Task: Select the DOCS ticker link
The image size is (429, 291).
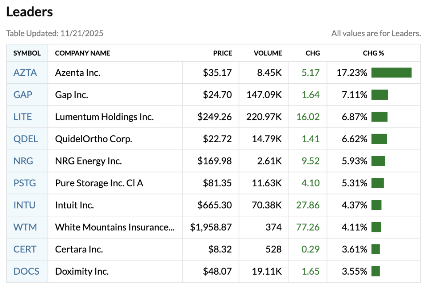Action: pos(26,271)
